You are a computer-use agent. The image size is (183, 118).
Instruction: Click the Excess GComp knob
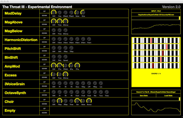[x=66, y=74]
